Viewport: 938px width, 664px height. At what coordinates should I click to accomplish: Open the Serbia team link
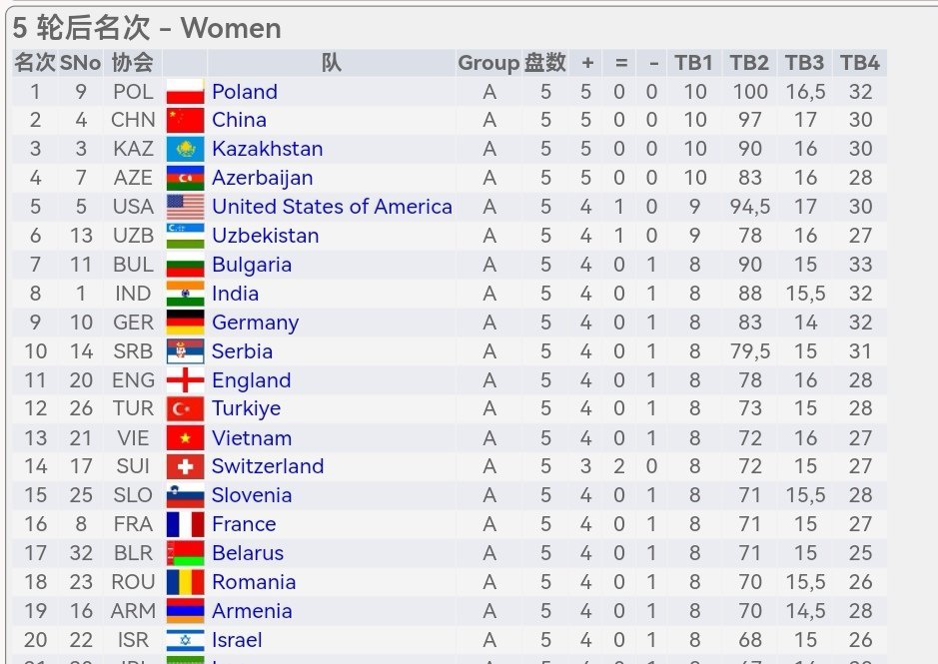tap(242, 351)
